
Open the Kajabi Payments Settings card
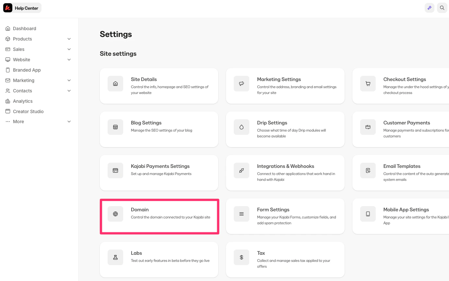pos(159,173)
